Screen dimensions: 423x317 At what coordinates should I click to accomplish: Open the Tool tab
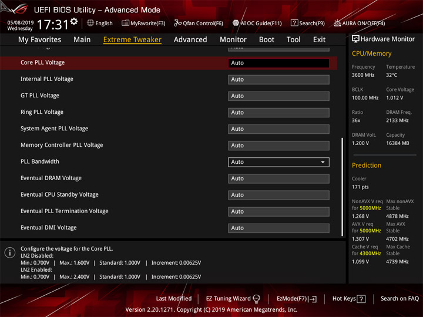coord(294,40)
